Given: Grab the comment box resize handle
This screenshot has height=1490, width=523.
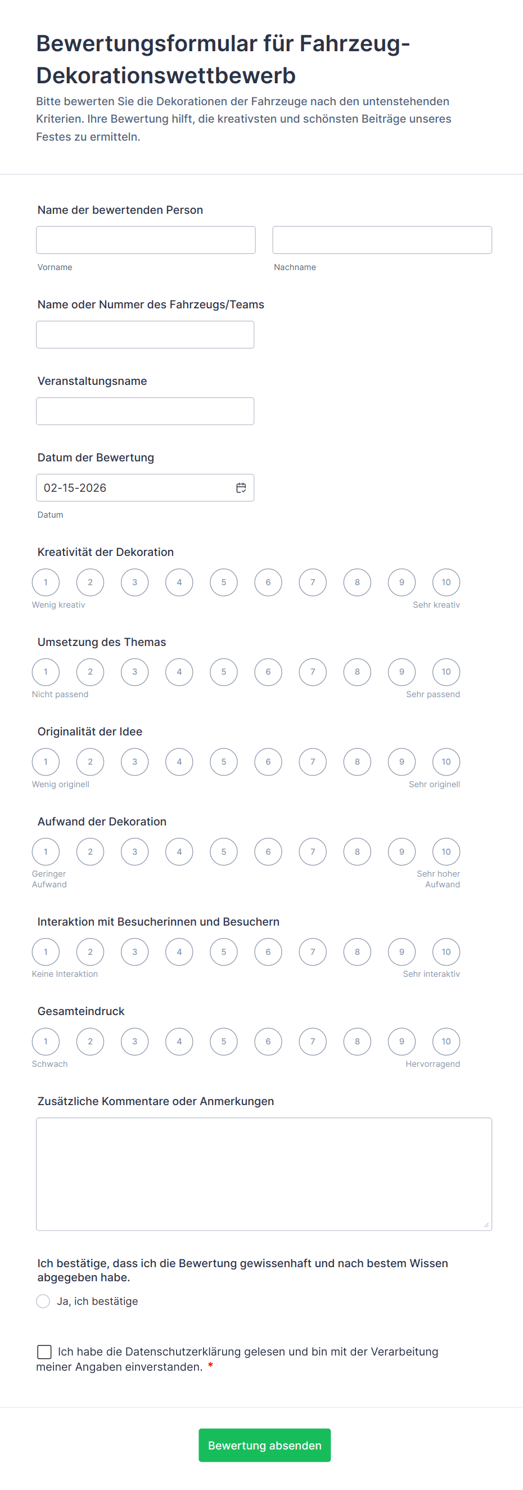Looking at the screenshot, I should [486, 1224].
